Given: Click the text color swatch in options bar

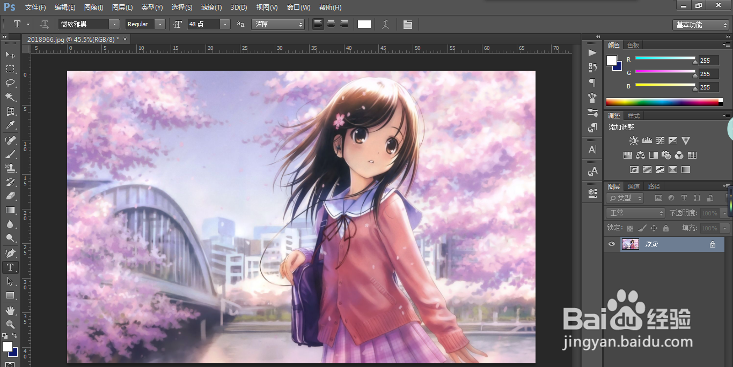Looking at the screenshot, I should (364, 24).
